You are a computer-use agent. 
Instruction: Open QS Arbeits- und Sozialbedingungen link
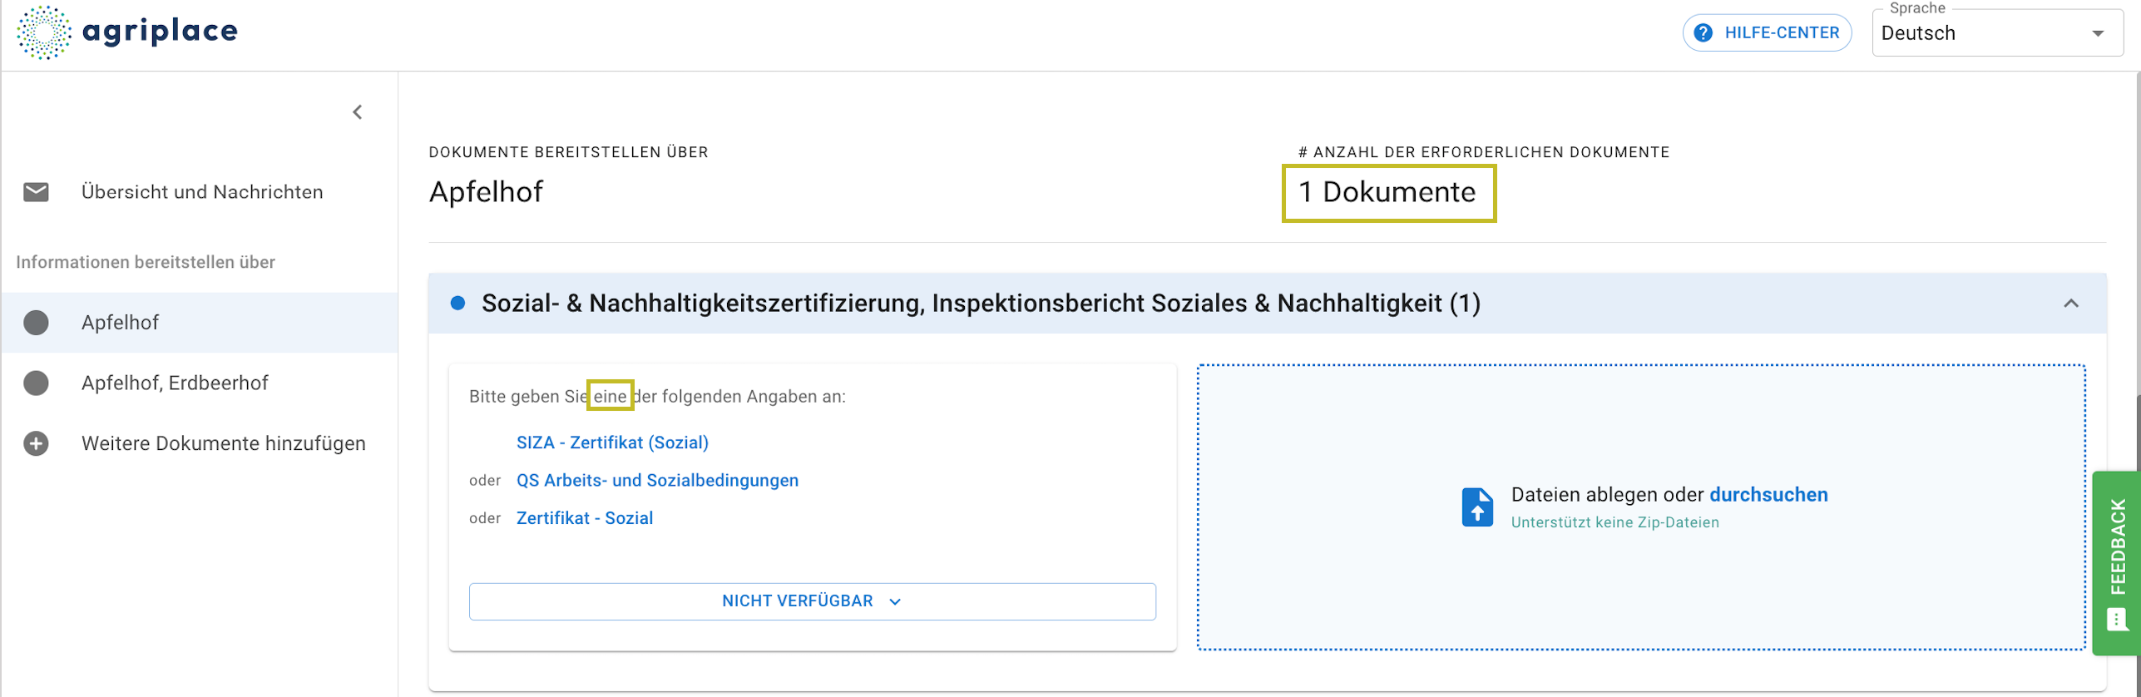coord(657,481)
